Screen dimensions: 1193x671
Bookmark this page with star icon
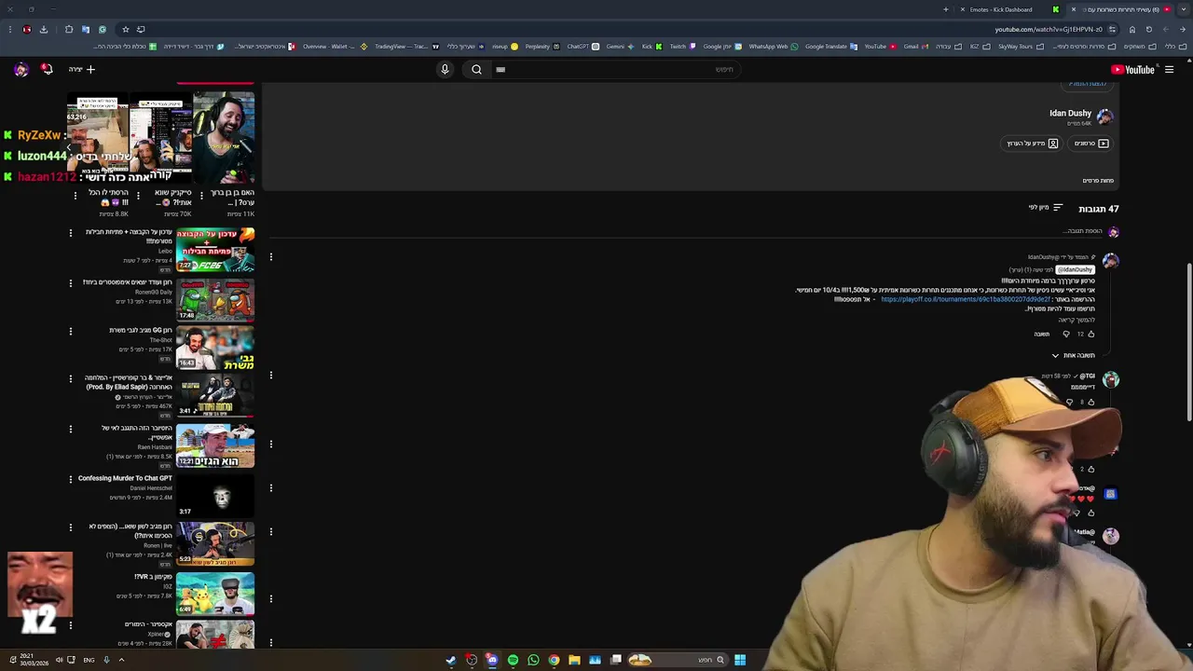126,29
